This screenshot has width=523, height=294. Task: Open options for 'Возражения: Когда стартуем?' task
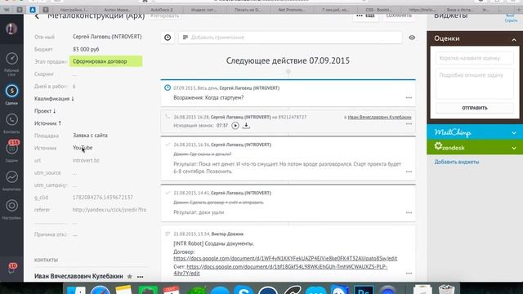[409, 98]
